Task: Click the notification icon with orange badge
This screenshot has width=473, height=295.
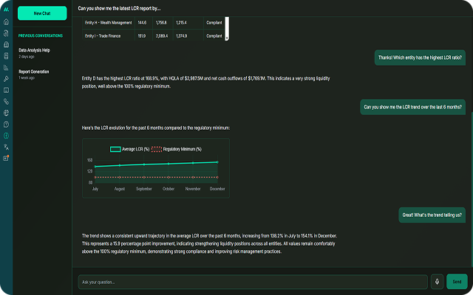Action: 6,158
